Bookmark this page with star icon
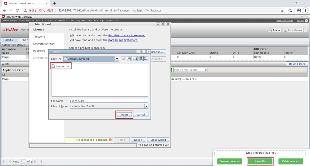Image resolution: width=310 pixels, height=166 pixels. tap(282, 11)
